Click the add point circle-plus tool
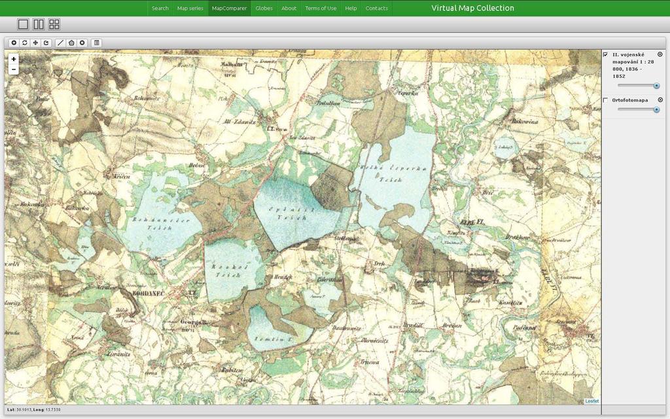 coord(14,43)
